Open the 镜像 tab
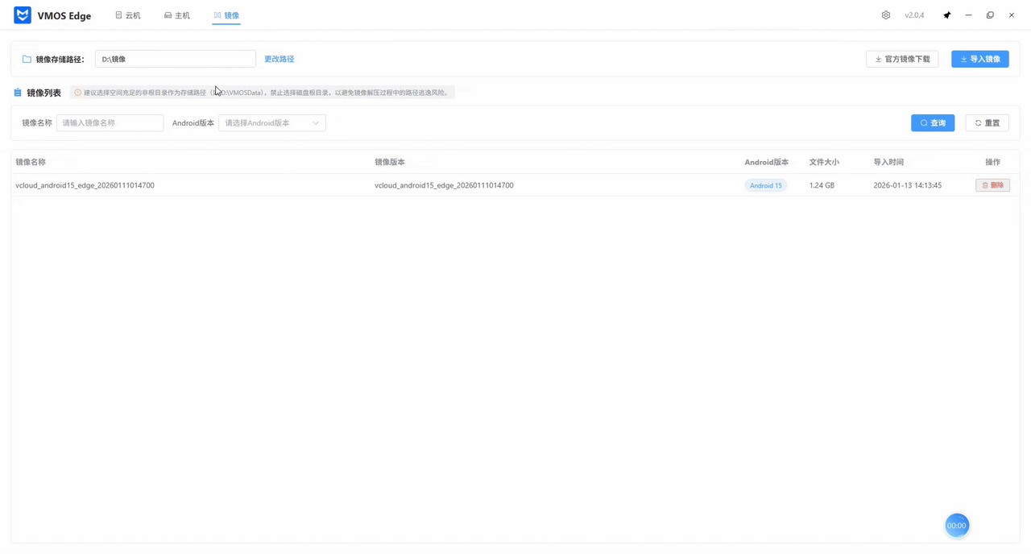 pyautogui.click(x=226, y=15)
